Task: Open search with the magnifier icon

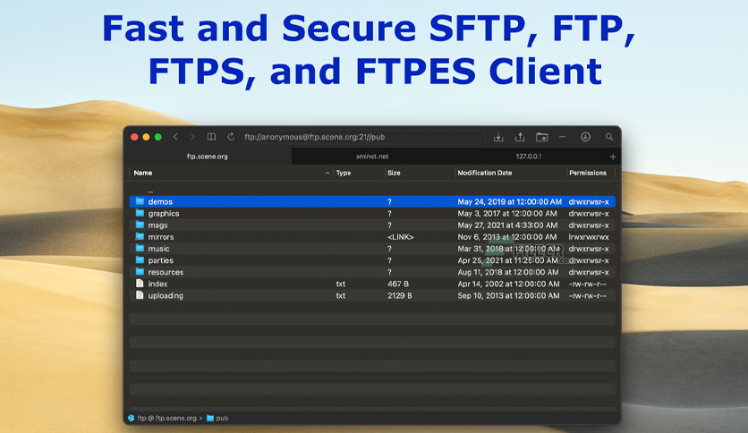Action: tap(609, 137)
